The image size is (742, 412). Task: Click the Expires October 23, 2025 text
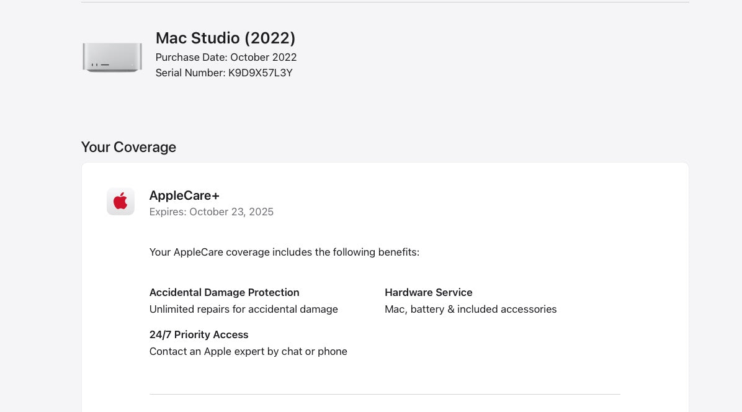coord(211,212)
